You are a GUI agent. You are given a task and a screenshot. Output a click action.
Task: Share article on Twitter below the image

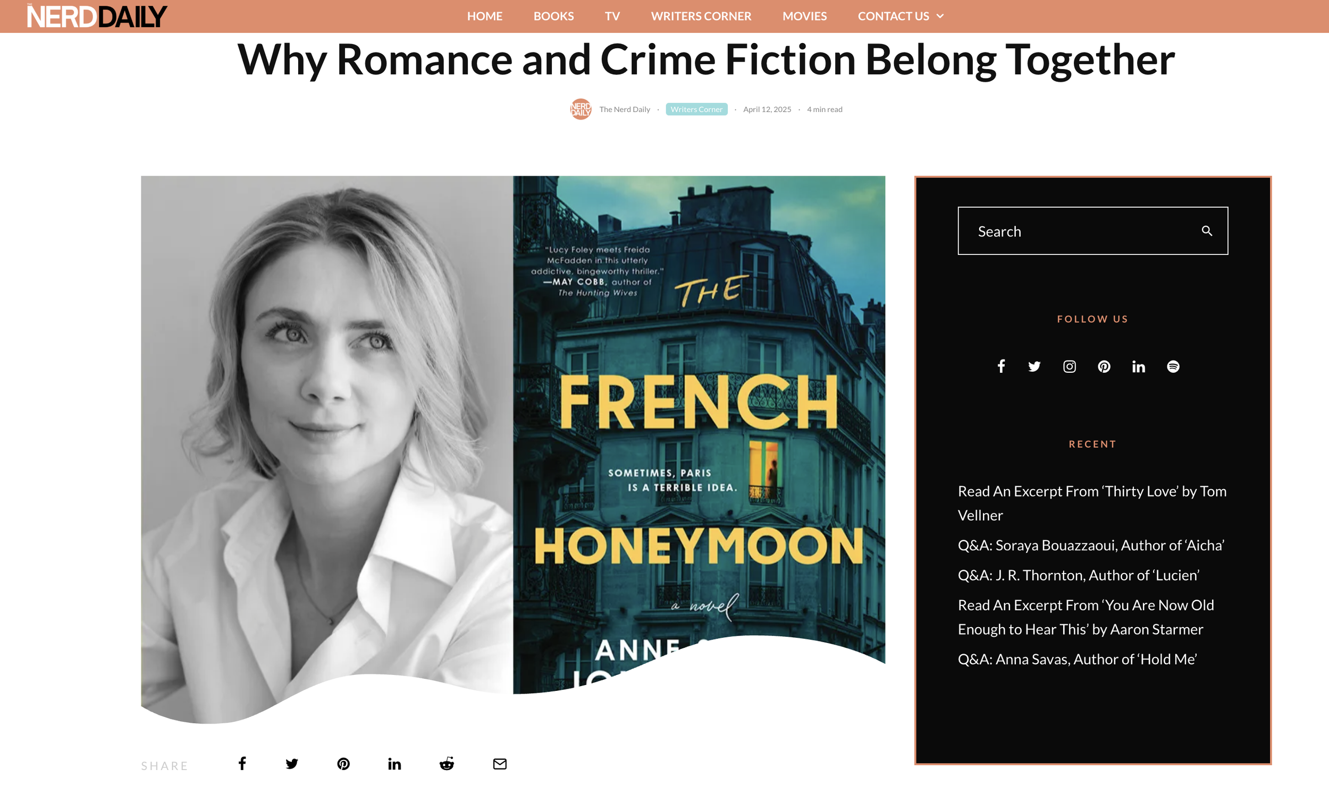(x=292, y=764)
